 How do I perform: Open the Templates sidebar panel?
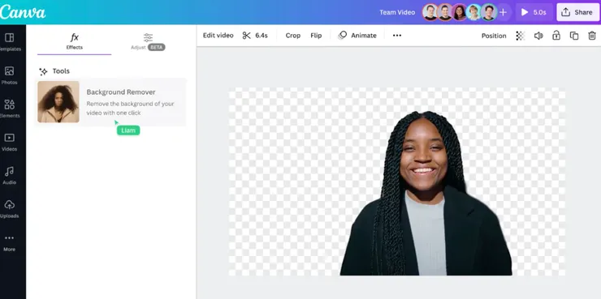coord(10,42)
